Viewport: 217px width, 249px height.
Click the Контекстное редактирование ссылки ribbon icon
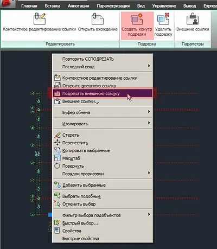40,18
